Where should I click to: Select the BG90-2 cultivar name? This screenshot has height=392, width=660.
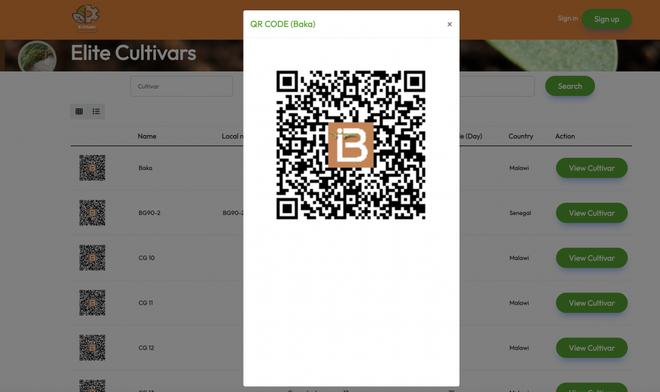point(150,213)
